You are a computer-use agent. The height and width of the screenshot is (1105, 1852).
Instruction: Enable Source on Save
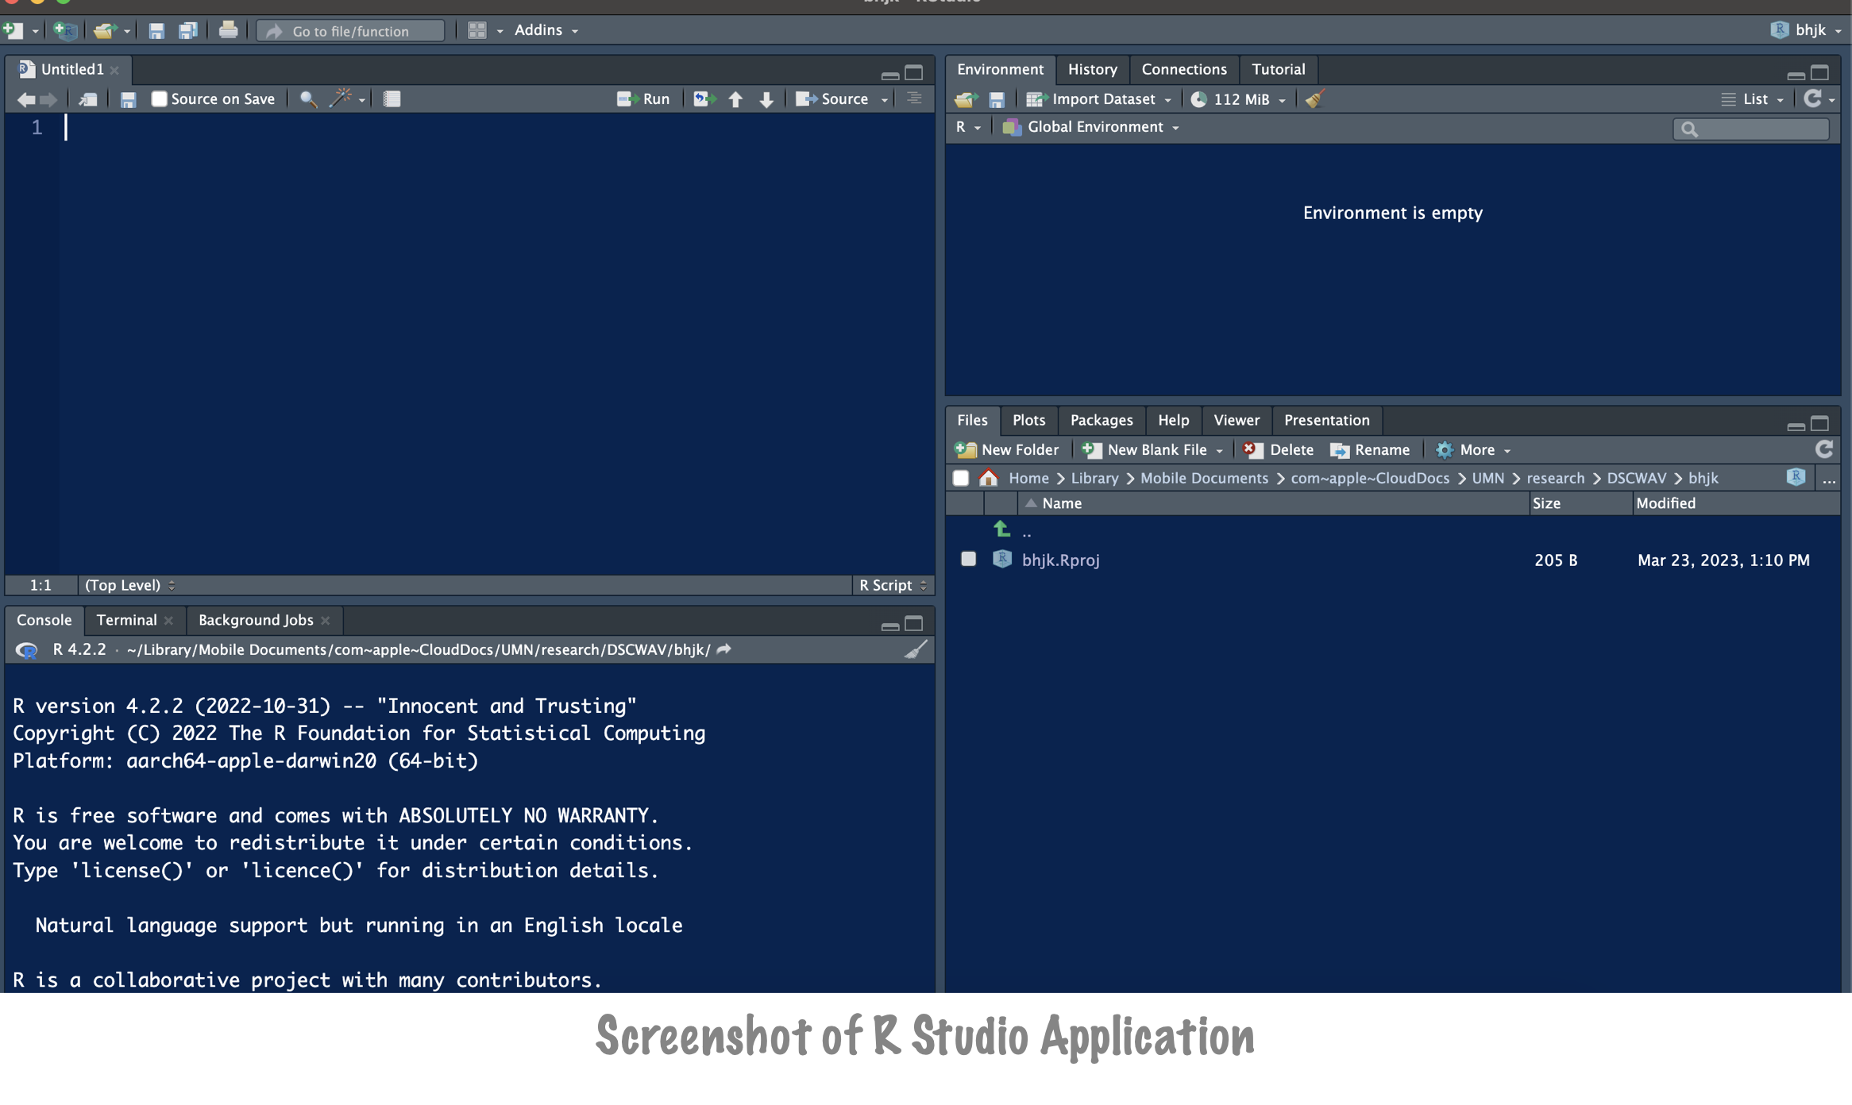tap(159, 98)
